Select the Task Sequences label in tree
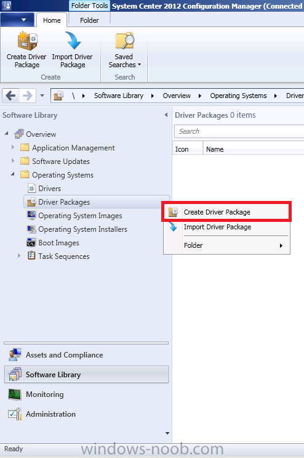Screen dimensions: 304x458 point(64,256)
